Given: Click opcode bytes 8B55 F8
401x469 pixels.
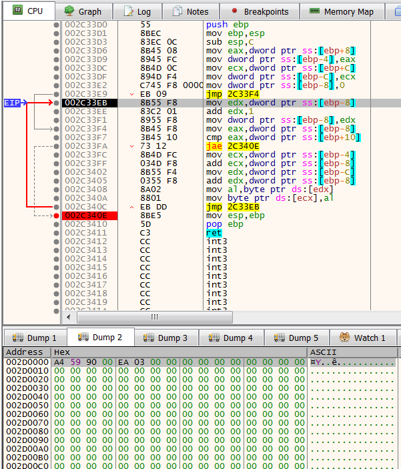Looking at the screenshot, I should click(x=159, y=103).
